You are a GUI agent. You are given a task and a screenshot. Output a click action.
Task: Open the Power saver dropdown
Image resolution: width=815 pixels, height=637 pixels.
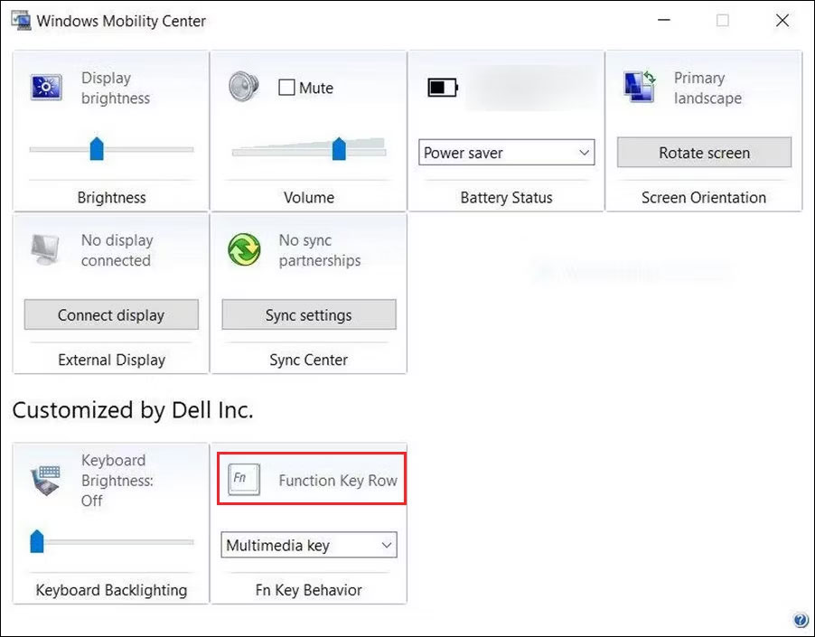pyautogui.click(x=506, y=153)
